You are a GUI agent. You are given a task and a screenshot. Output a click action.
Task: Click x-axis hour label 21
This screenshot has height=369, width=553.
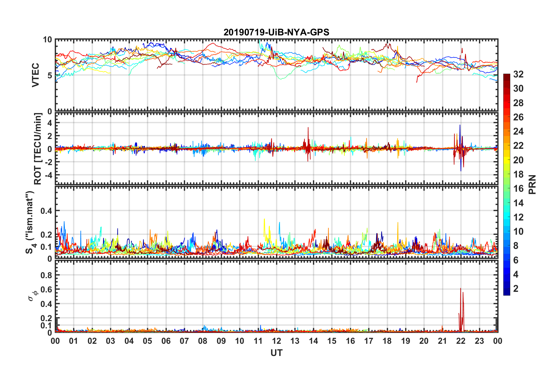443,341
